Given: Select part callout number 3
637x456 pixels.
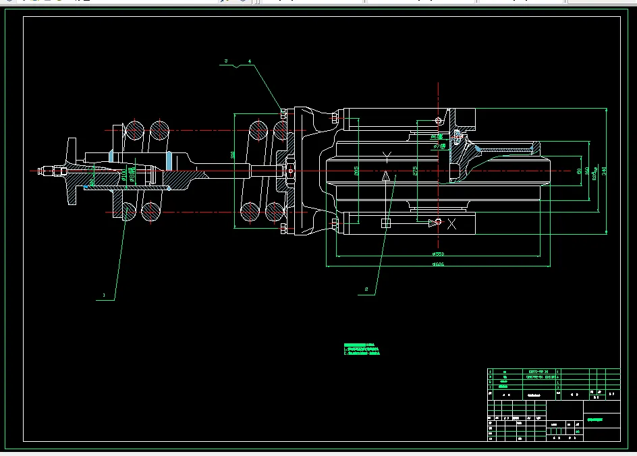Looking at the screenshot, I should [x=226, y=61].
